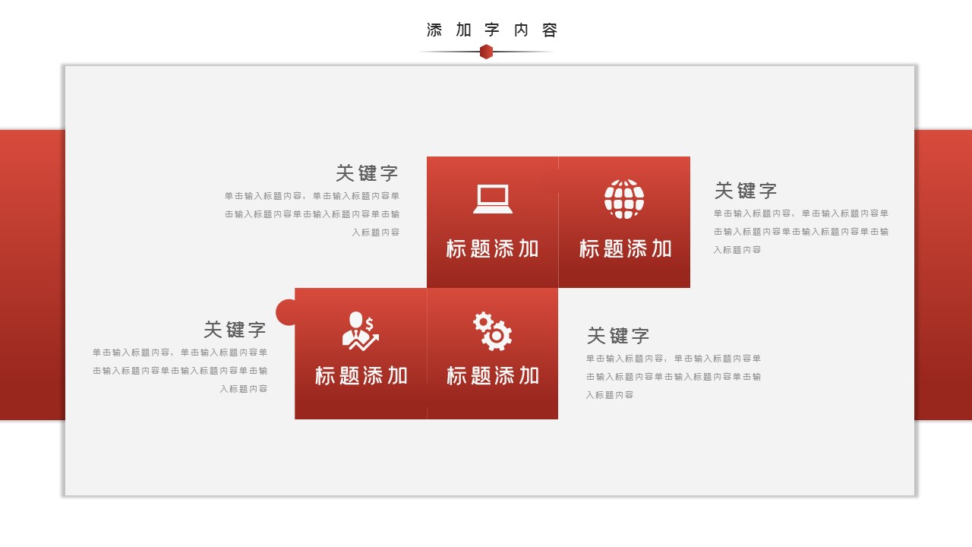Select 标题添加 text under the laptop icon
This screenshot has width=972, height=547.
point(493,248)
